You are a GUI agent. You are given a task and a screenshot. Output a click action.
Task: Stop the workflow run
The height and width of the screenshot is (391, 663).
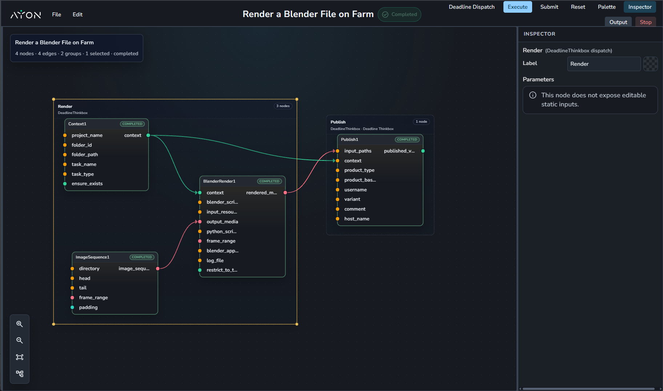tap(646, 22)
